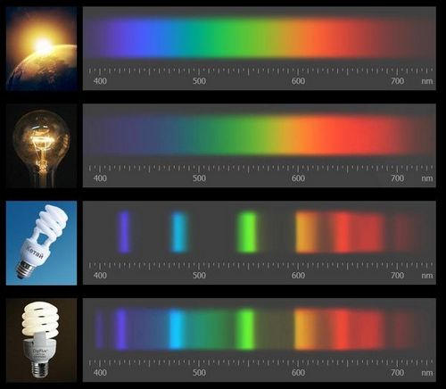Screen dimensions: 446x389
Task: Click the sun over Earth thumbnail
Action: click(41, 48)
